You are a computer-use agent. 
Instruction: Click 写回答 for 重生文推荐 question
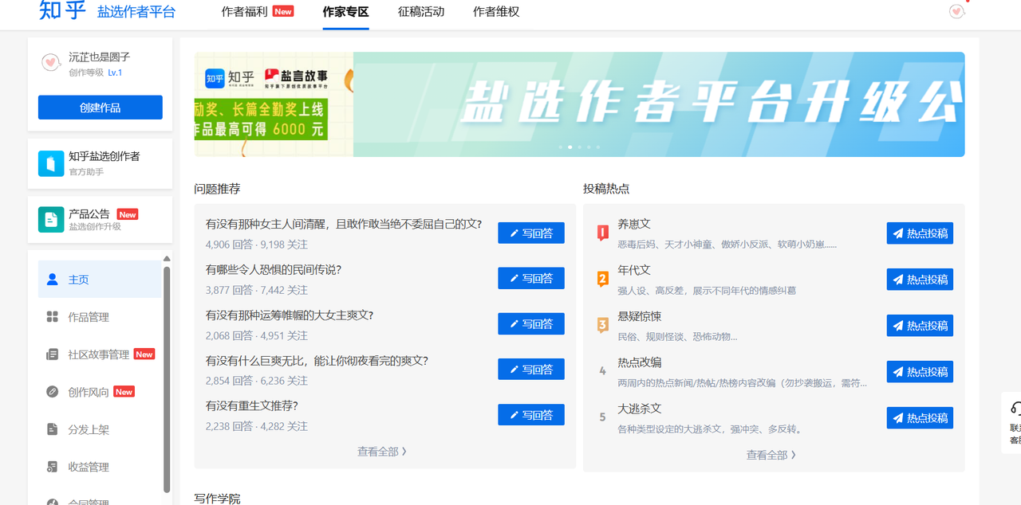click(x=531, y=414)
